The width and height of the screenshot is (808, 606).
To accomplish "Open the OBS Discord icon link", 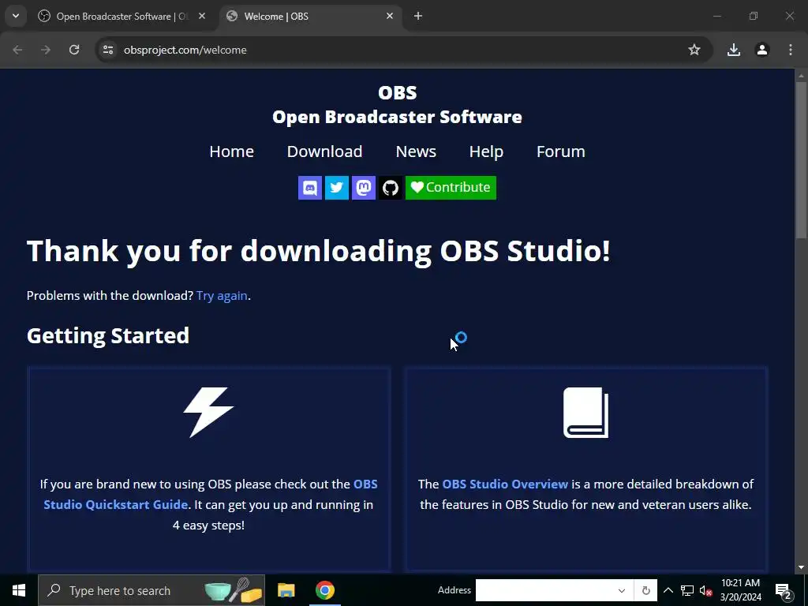I will [309, 188].
